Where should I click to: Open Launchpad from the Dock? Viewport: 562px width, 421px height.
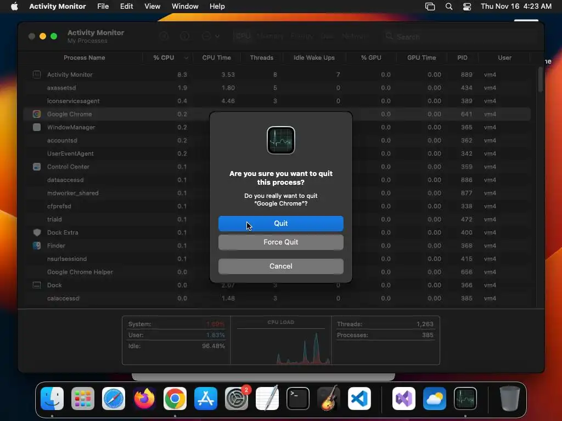83,399
